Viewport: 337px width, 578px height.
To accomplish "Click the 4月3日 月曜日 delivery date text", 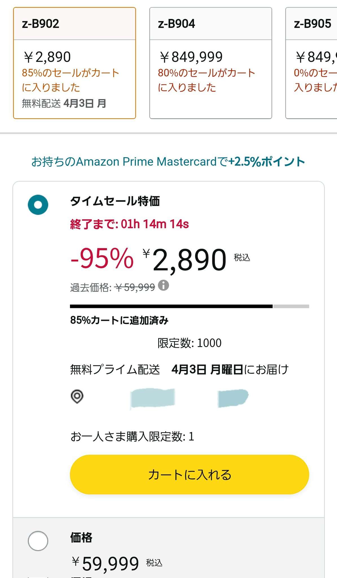I will [207, 369].
